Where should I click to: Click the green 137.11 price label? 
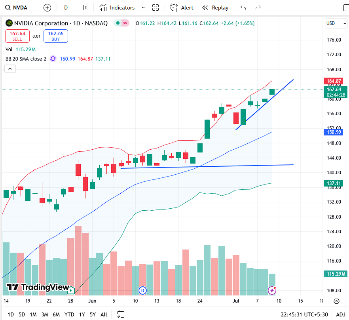334,183
